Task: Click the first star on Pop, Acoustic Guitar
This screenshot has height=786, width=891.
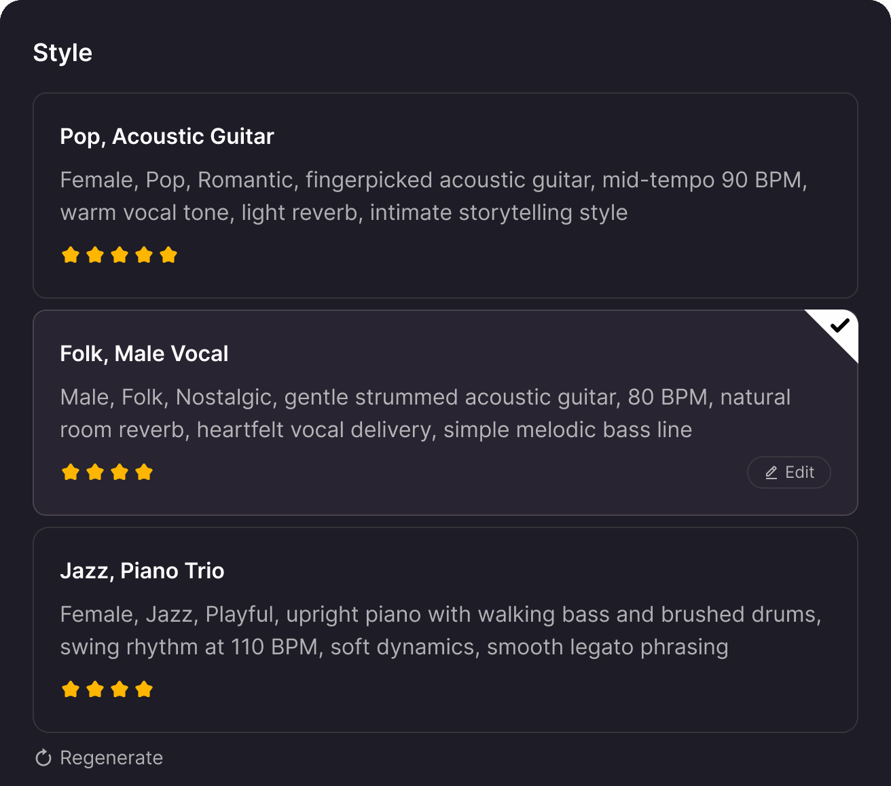Action: pyautogui.click(x=71, y=255)
